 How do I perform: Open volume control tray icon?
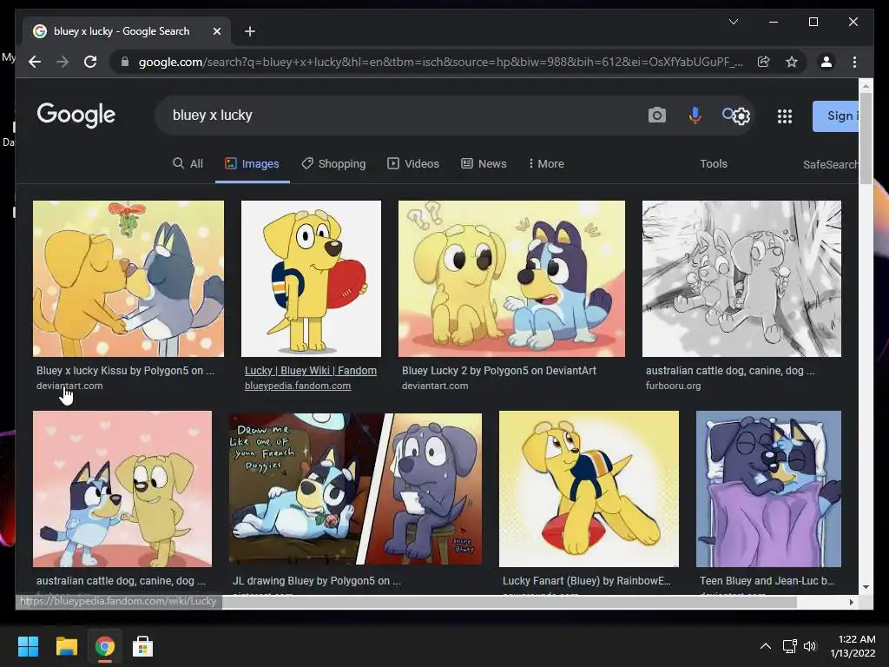tap(810, 646)
